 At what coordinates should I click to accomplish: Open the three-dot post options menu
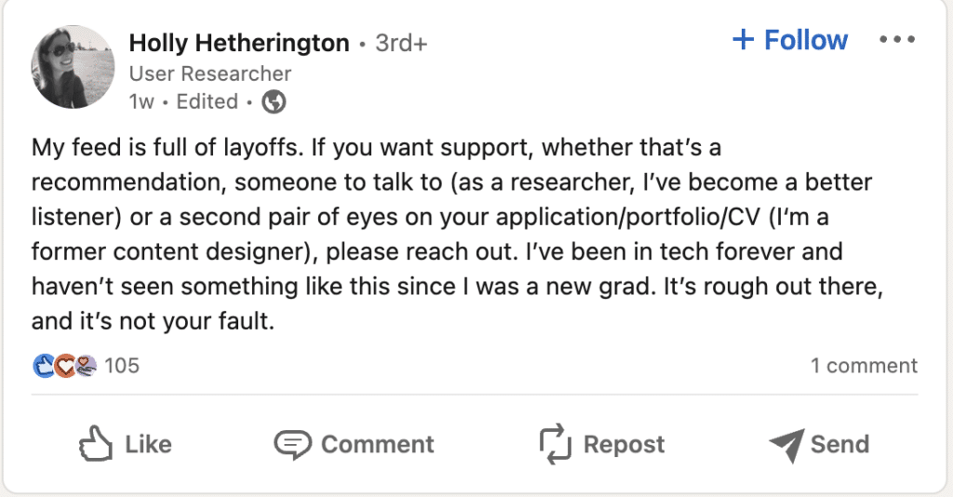pos(897,40)
